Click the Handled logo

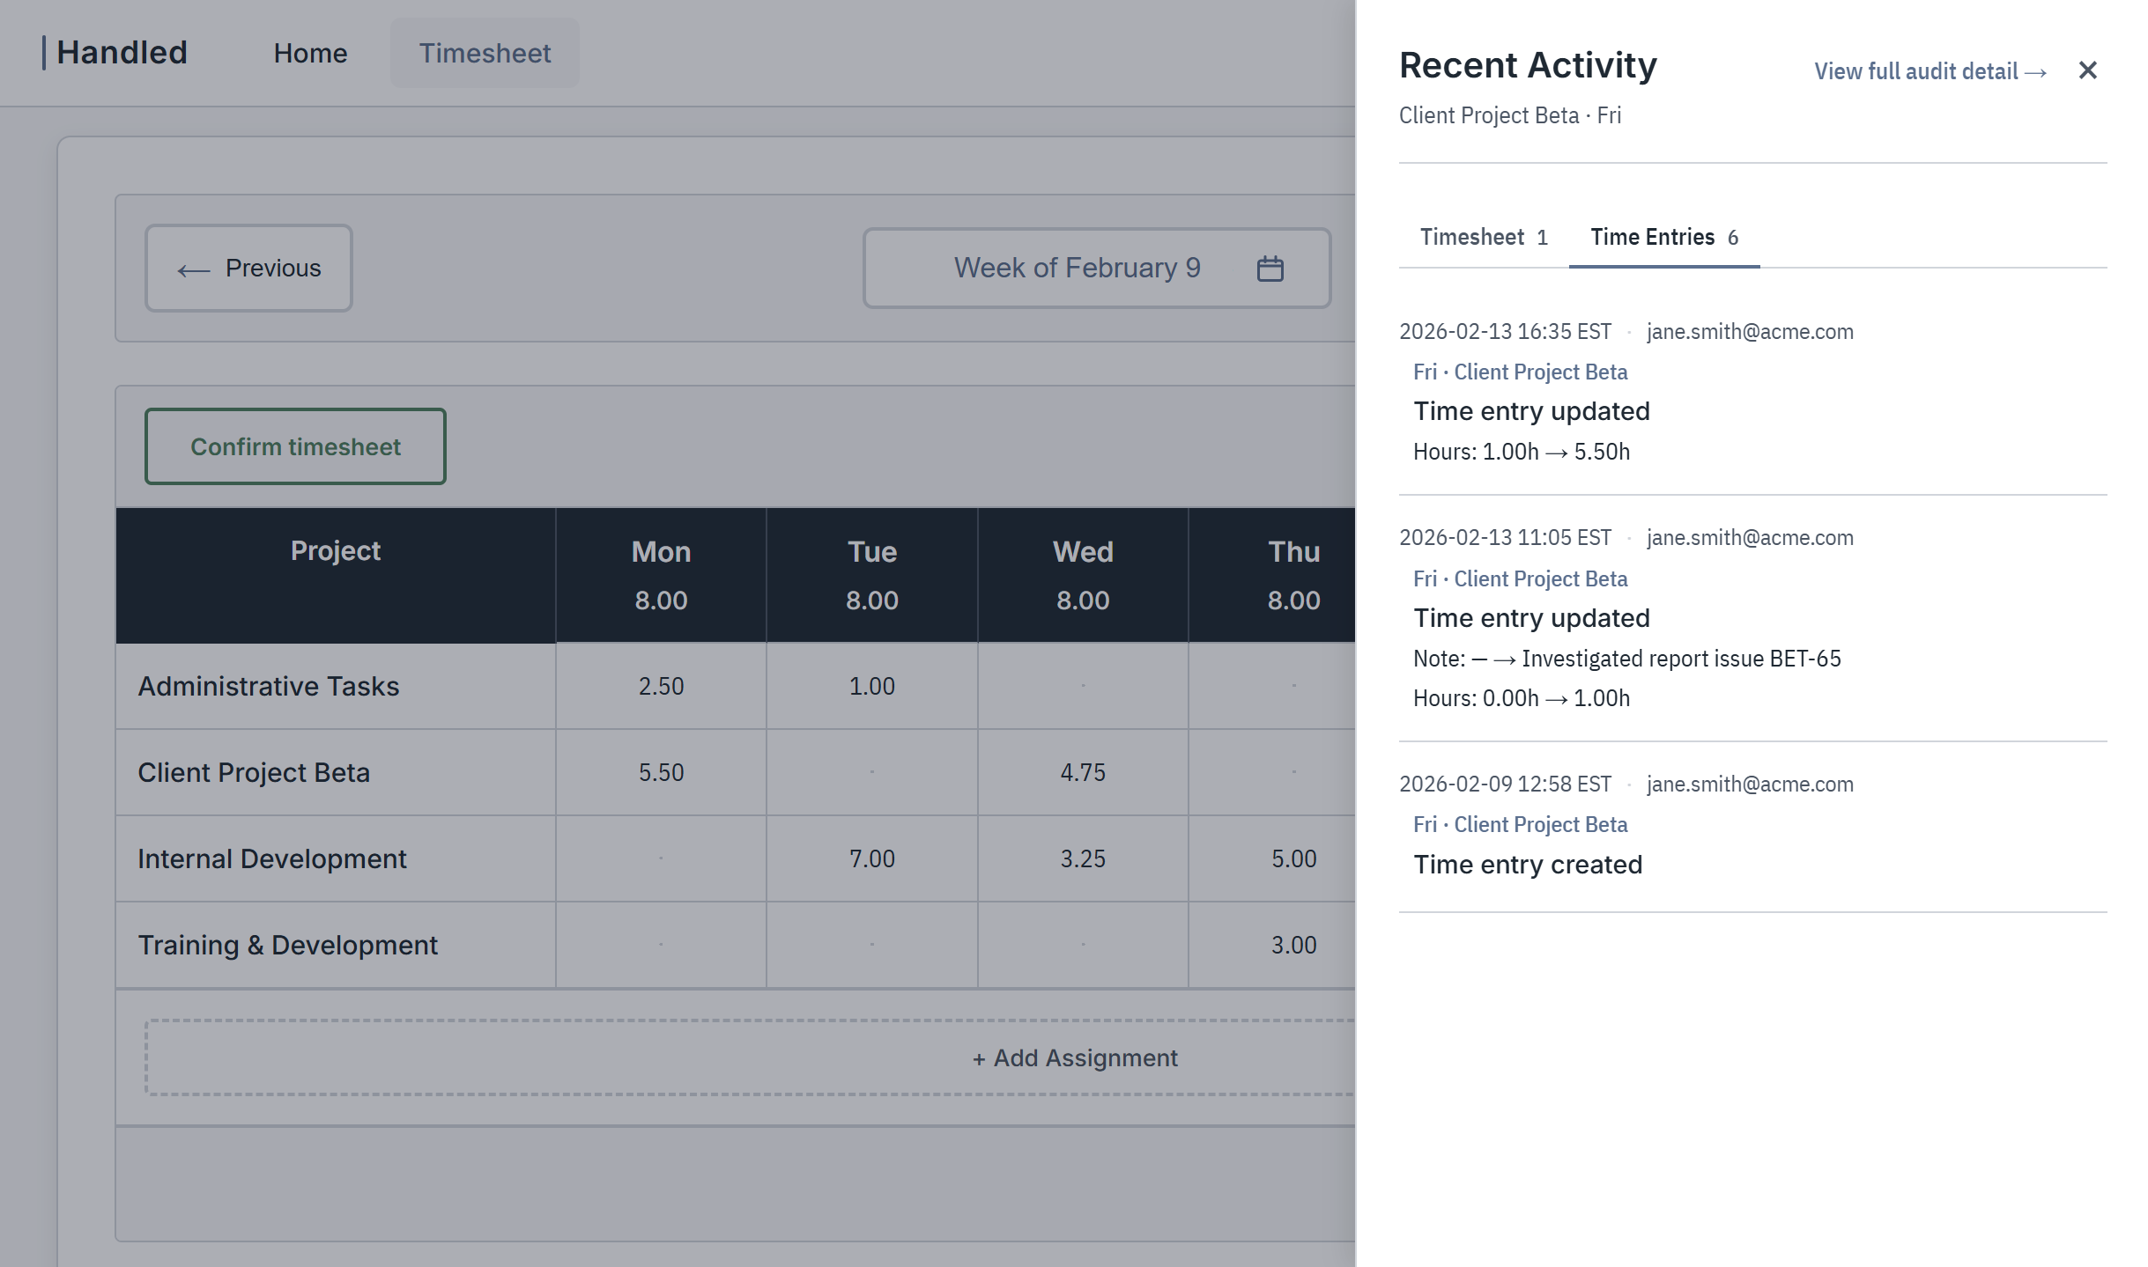(x=121, y=52)
